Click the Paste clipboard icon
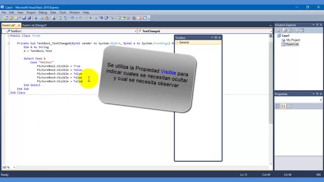The image size is (324, 182). coord(46,18)
